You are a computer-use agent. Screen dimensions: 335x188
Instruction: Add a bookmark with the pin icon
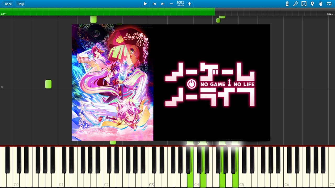click(312, 4)
